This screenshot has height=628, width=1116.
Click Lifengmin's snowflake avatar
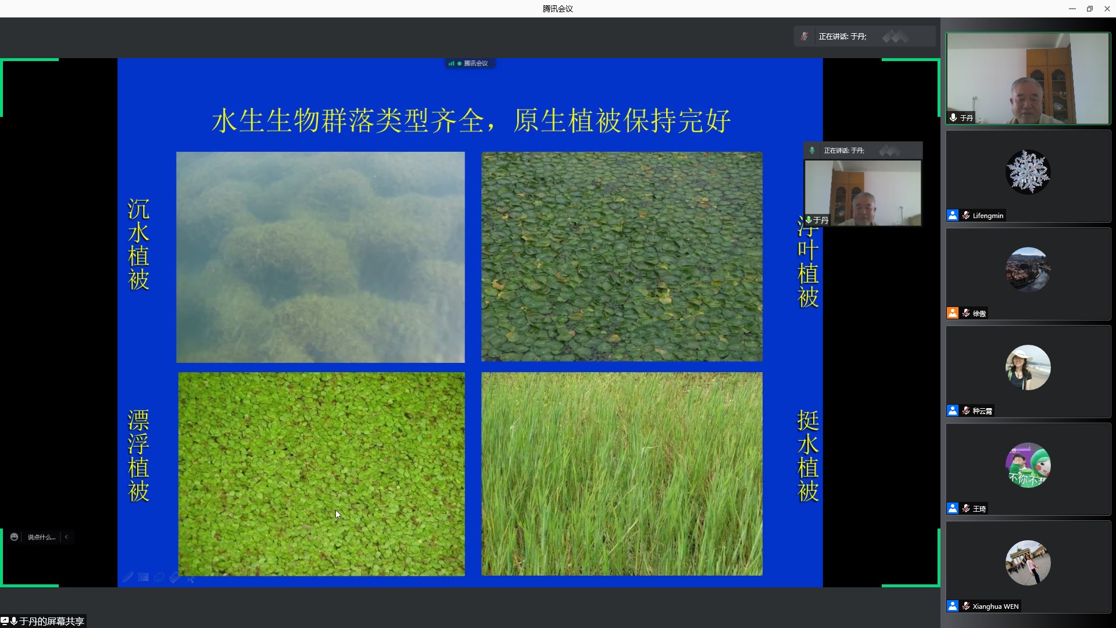1028,172
